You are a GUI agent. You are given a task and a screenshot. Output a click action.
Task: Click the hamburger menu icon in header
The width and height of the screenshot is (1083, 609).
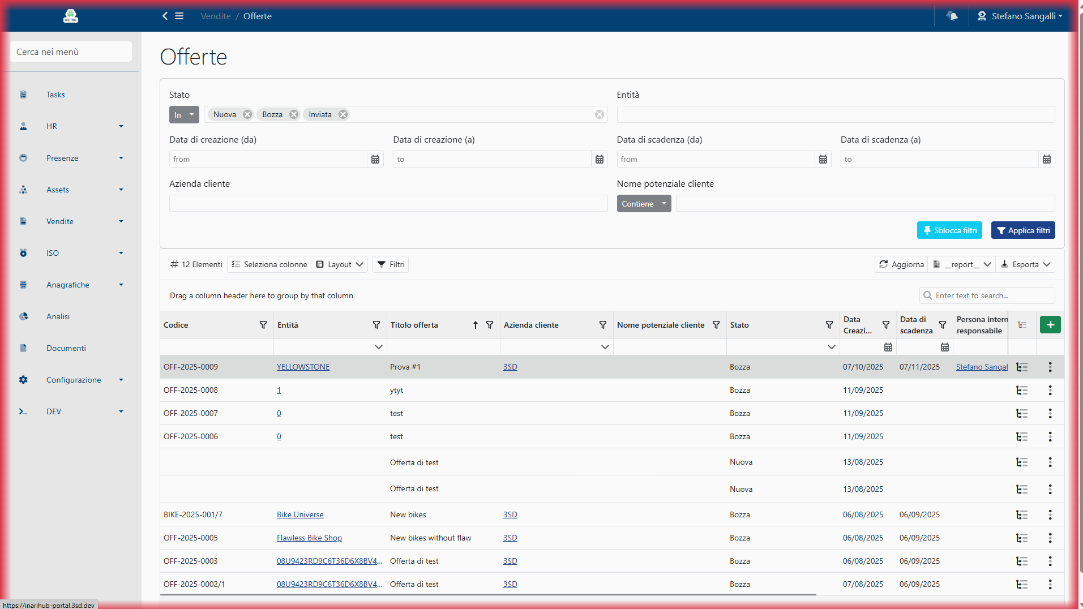[179, 16]
